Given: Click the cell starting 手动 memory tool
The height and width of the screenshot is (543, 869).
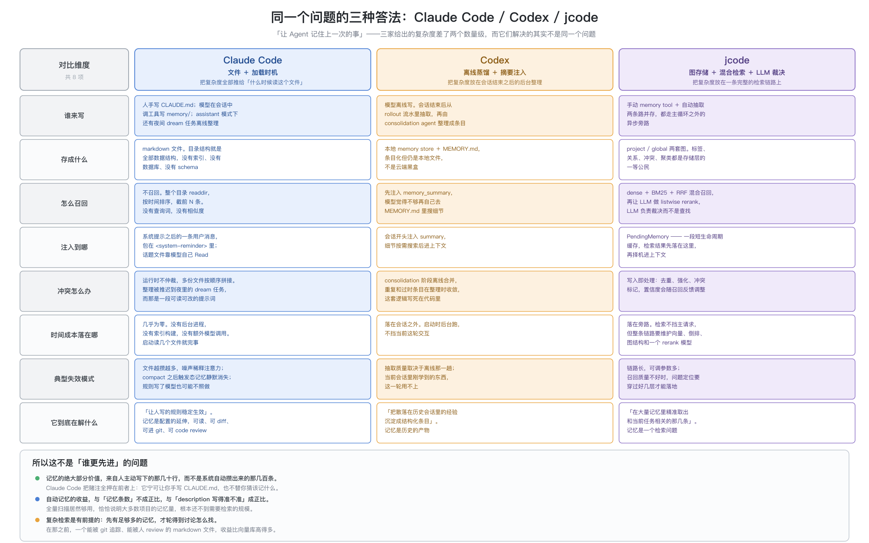Looking at the screenshot, I should [x=737, y=116].
